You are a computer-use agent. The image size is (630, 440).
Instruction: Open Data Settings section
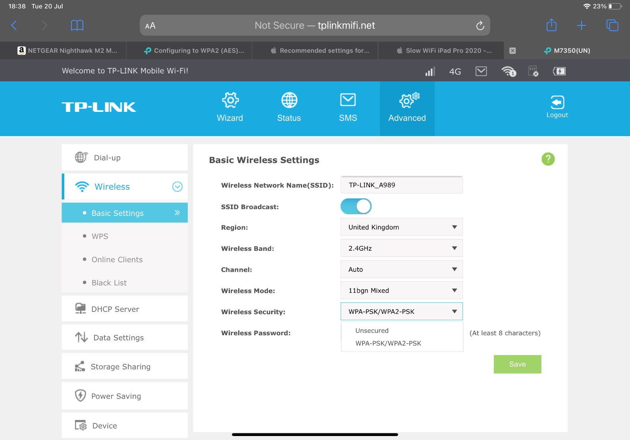125,338
